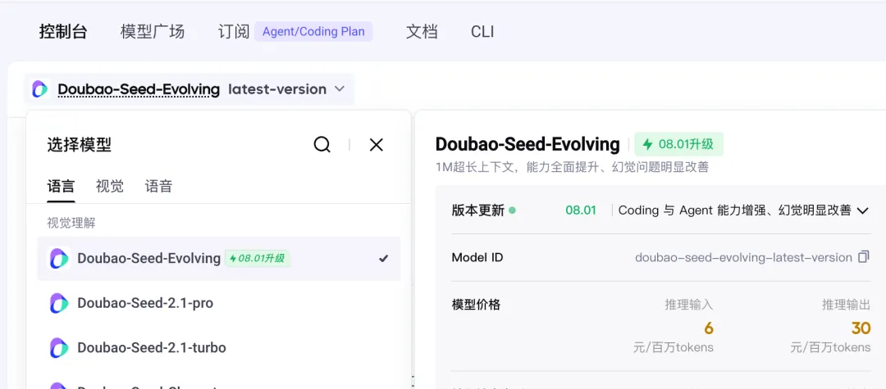Open 模型广场 in top navigation

[x=153, y=32]
